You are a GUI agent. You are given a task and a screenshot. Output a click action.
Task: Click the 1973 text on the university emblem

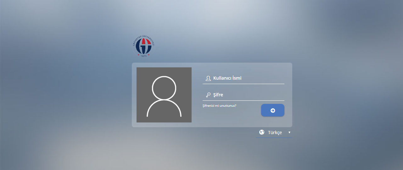(x=143, y=55)
